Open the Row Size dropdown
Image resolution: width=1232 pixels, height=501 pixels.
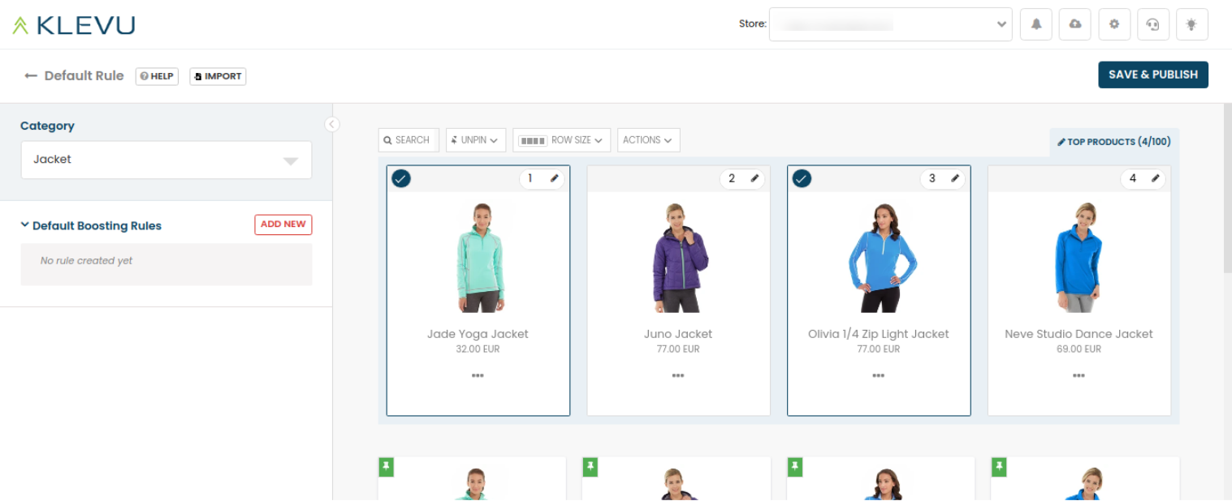(561, 140)
